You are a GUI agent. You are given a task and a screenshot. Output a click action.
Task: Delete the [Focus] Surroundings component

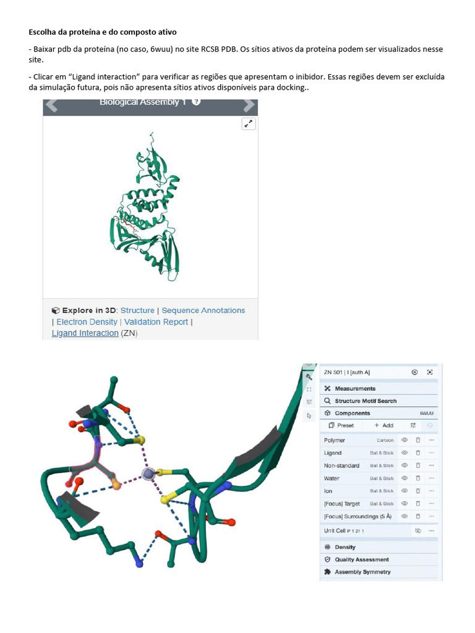pos(418,516)
